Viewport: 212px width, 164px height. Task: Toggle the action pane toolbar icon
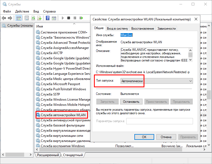(54, 18)
